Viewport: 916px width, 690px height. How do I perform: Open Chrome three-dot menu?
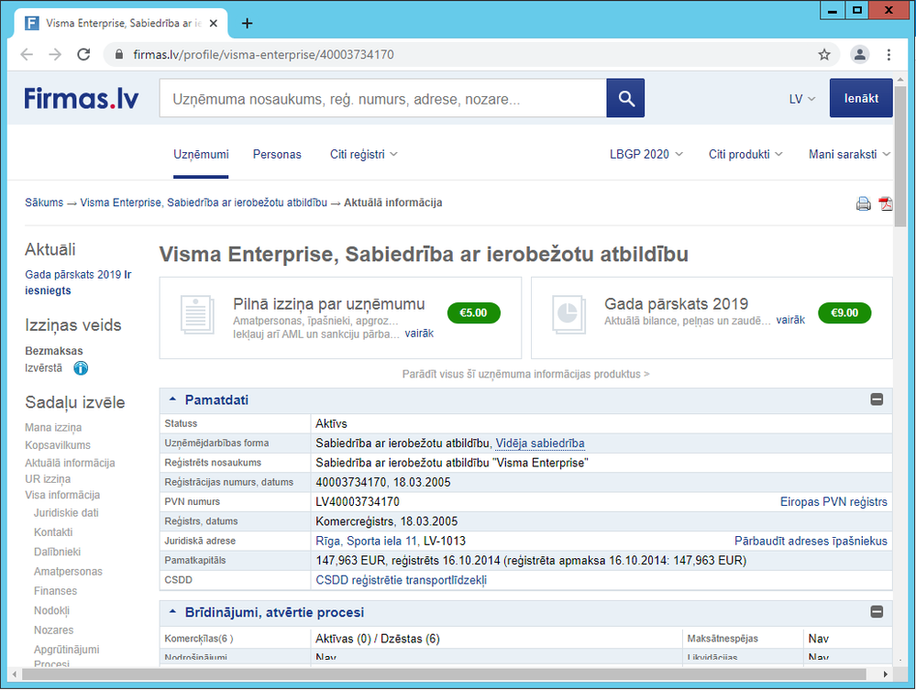pyautogui.click(x=888, y=55)
